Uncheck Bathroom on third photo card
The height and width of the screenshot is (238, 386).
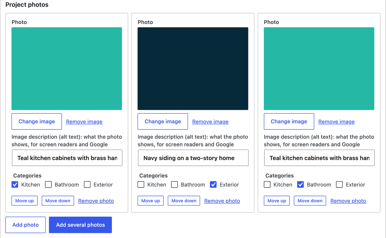tap(300, 184)
